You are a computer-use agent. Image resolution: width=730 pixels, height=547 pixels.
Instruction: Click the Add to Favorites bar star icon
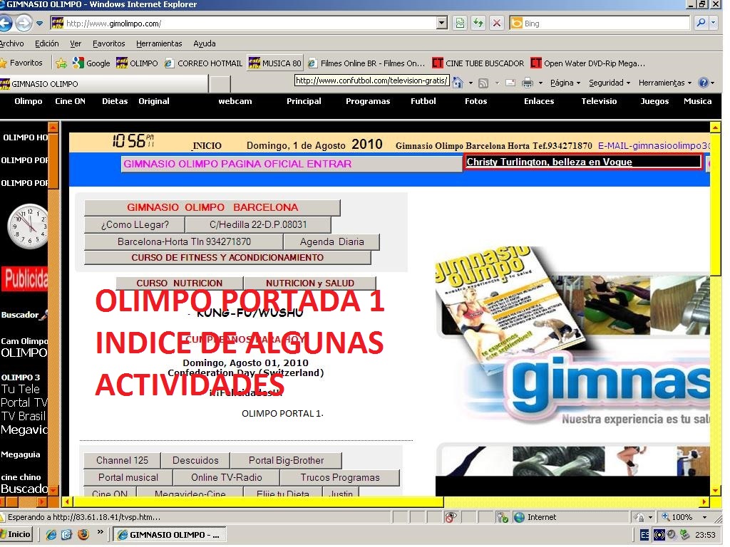tap(61, 63)
